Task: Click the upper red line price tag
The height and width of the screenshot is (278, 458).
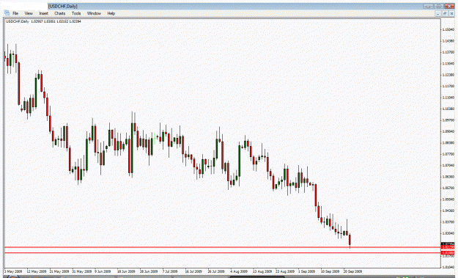Action: click(448, 247)
